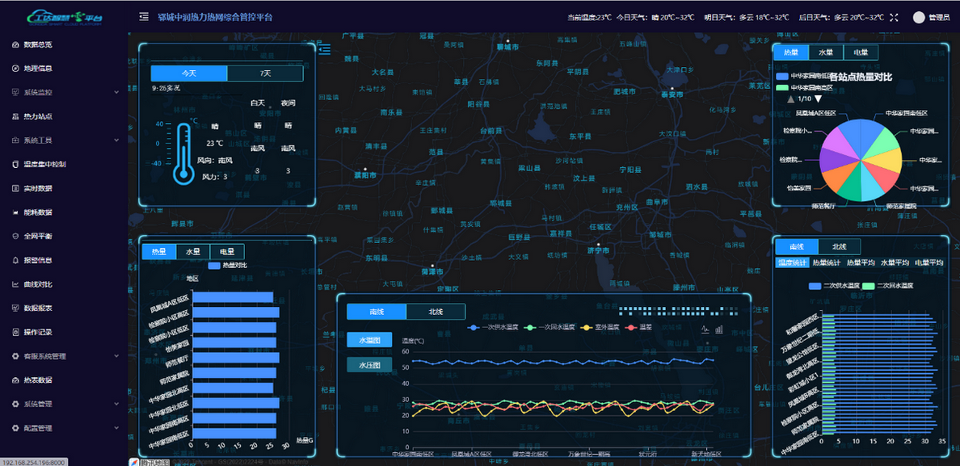Viewport: 960px width, 466px height.
Task: Open 数据总览 from the sidebar
Action: pos(37,44)
